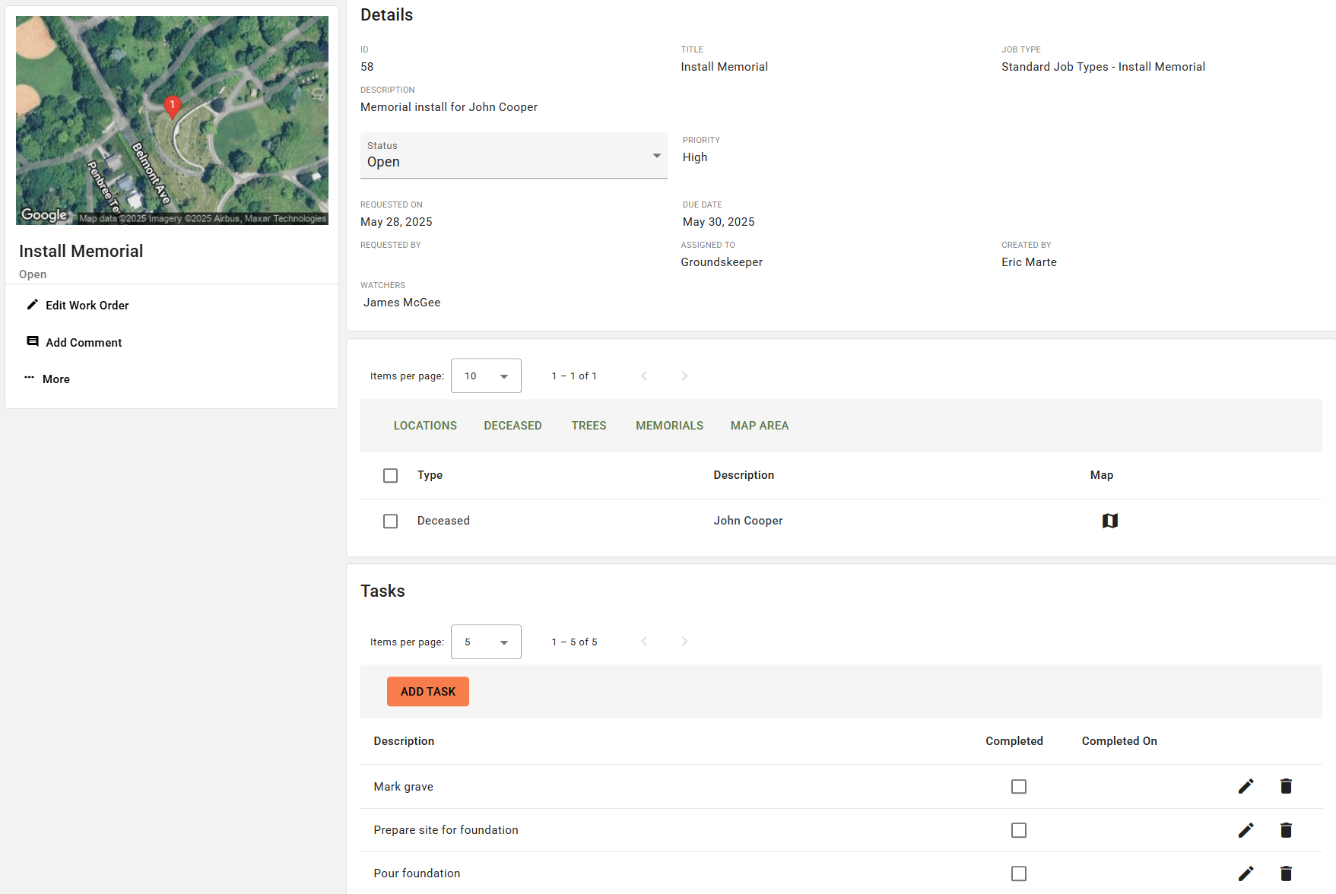
Task: Click the comment bubble icon beside Add Comment
Action: (32, 341)
